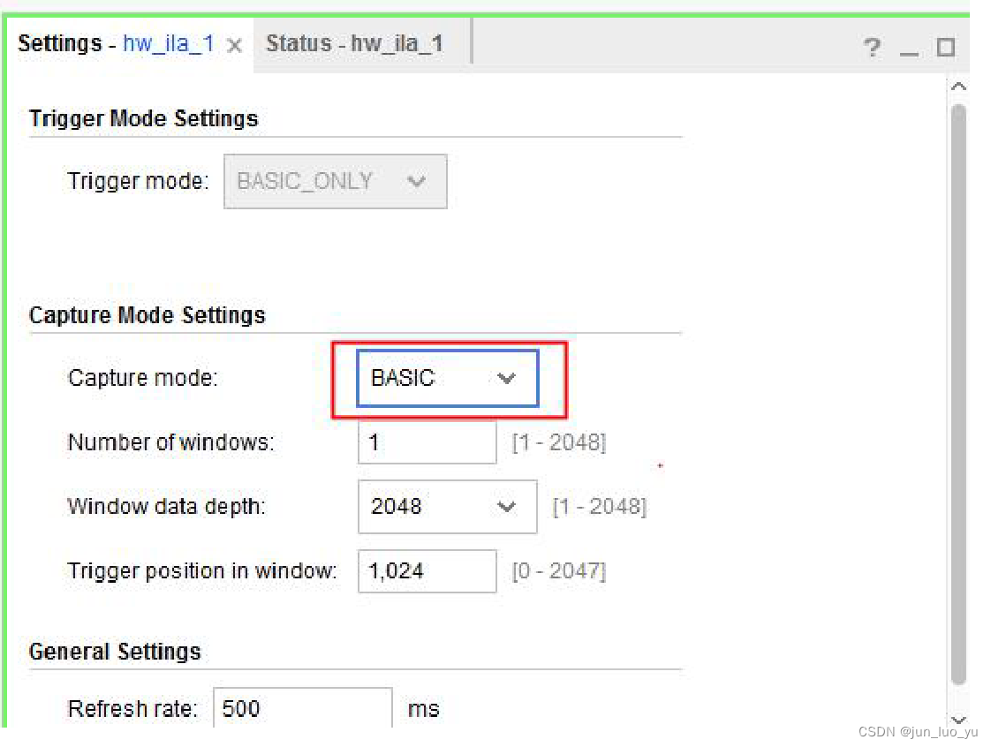The image size is (991, 747).
Task: Click the scrollbar up arrow
Action: point(958,87)
